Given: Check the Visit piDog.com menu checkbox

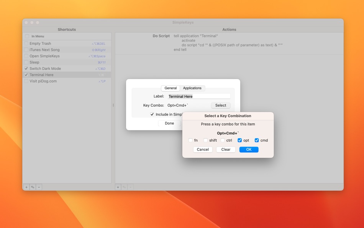Looking at the screenshot, I should point(26,81).
